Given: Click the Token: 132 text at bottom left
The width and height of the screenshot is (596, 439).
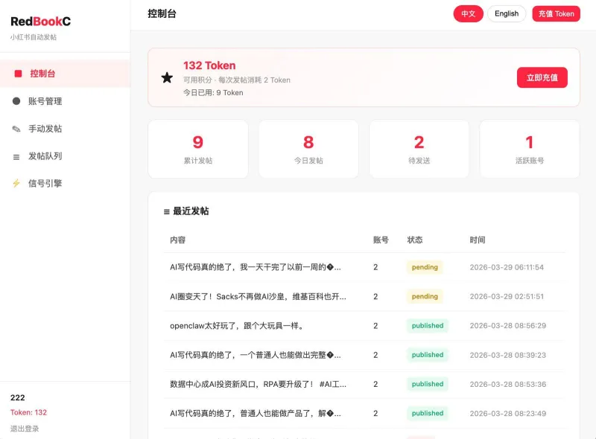Looking at the screenshot, I should (x=28, y=411).
